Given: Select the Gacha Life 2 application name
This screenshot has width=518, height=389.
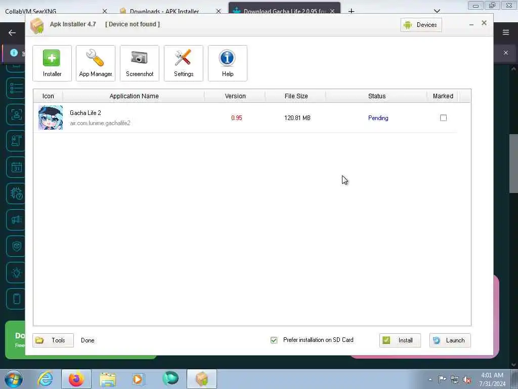Looking at the screenshot, I should pos(85,113).
